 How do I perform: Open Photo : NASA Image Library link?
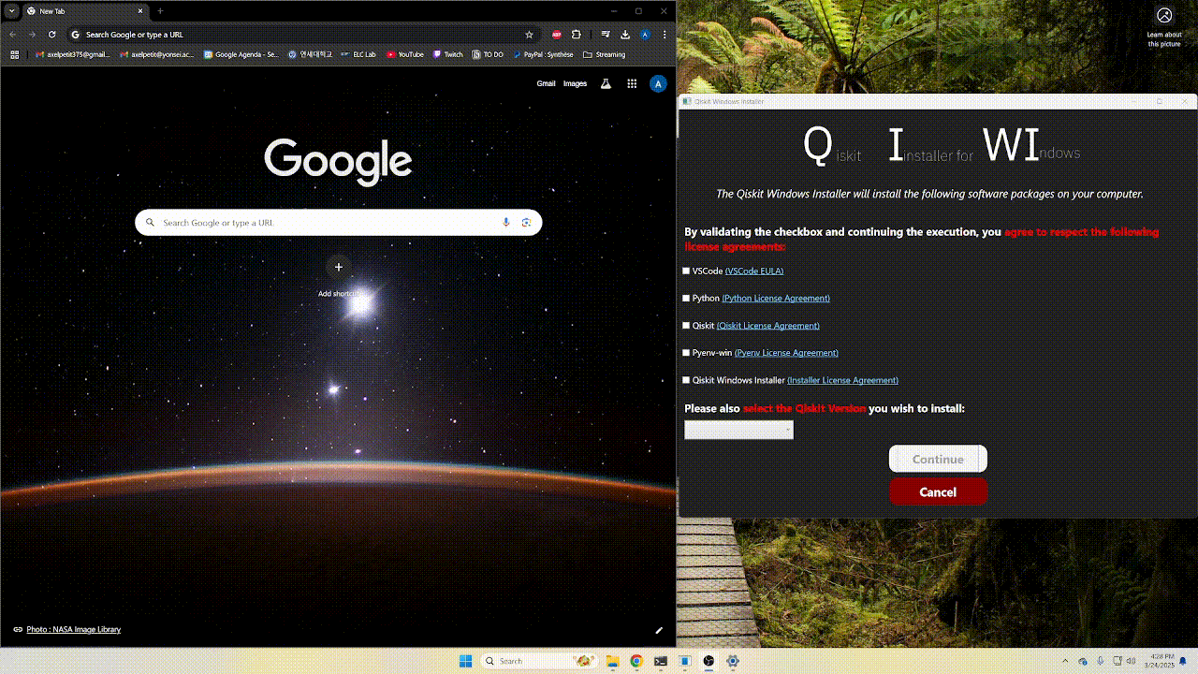pyautogui.click(x=74, y=630)
